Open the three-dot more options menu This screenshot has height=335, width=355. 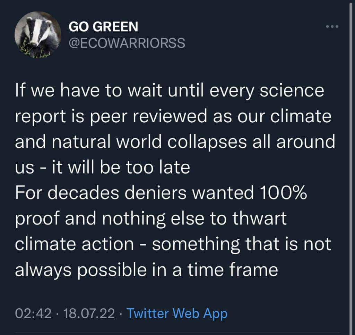[332, 26]
